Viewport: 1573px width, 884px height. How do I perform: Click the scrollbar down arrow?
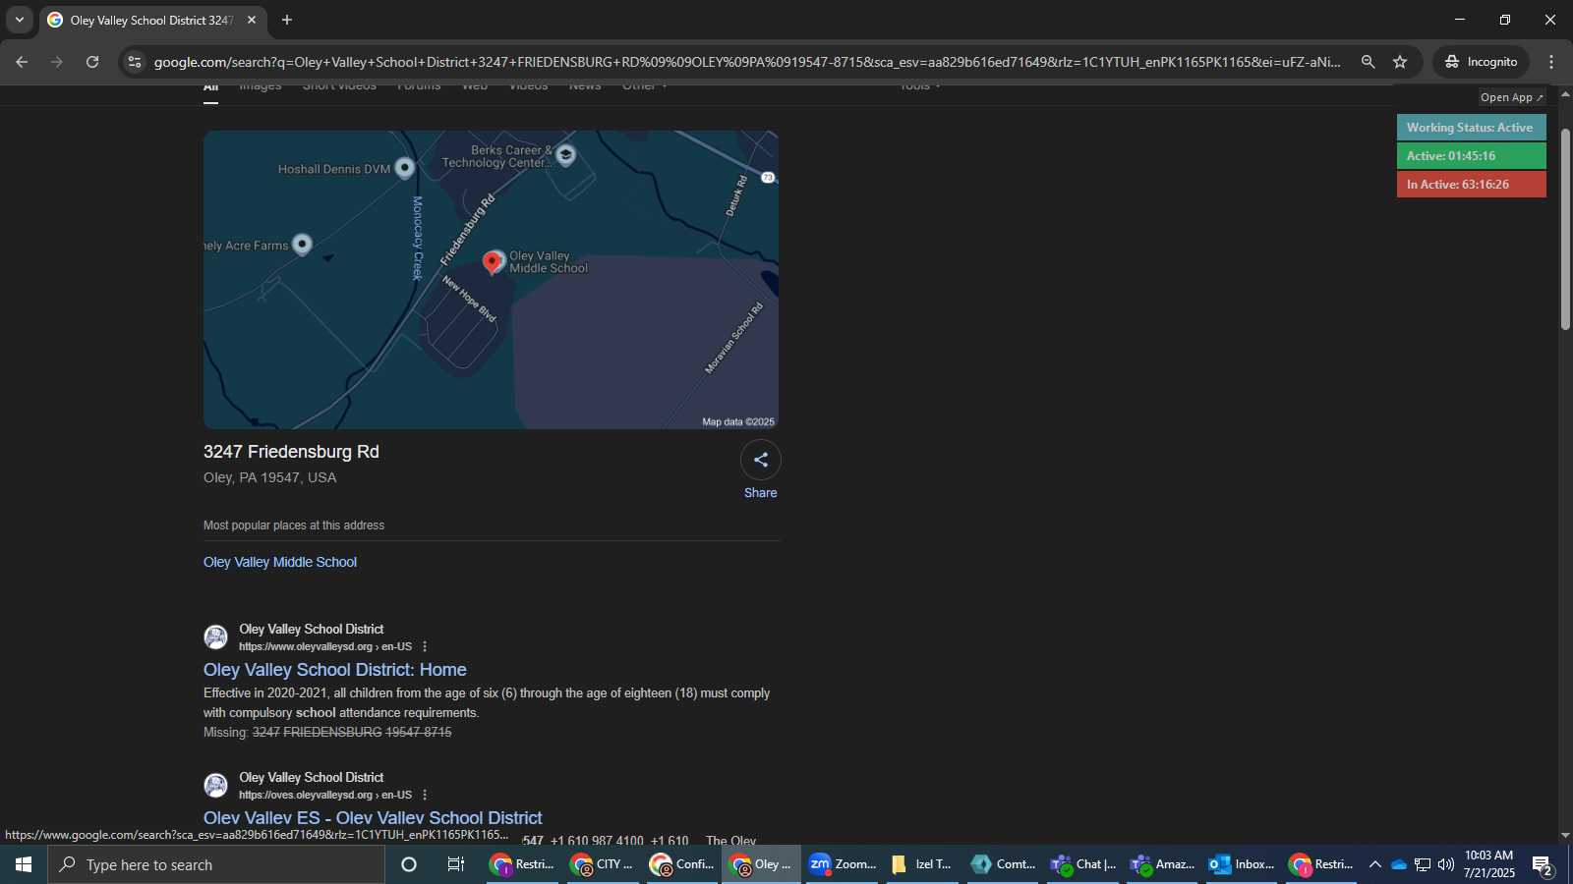pos(1565,836)
